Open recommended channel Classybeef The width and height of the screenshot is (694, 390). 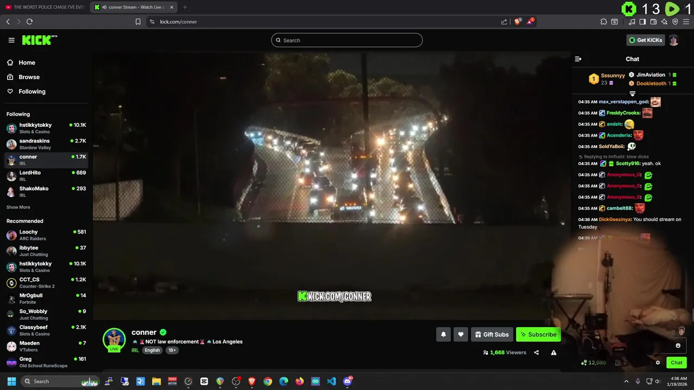tap(46, 330)
